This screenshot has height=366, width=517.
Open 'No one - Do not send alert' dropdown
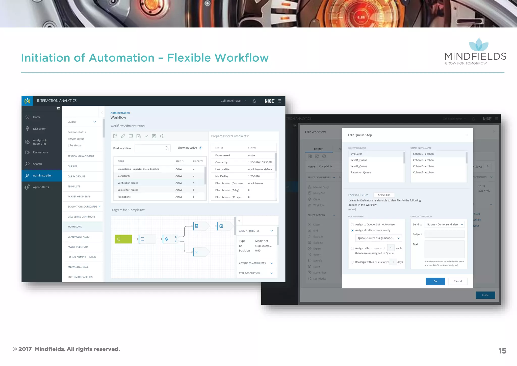tap(445, 224)
